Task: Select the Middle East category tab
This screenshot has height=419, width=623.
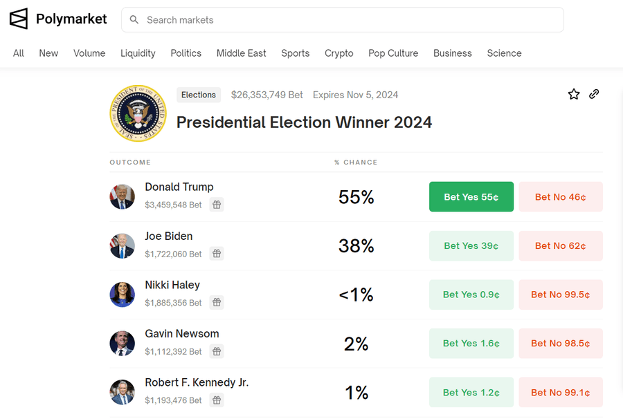Action: click(242, 53)
